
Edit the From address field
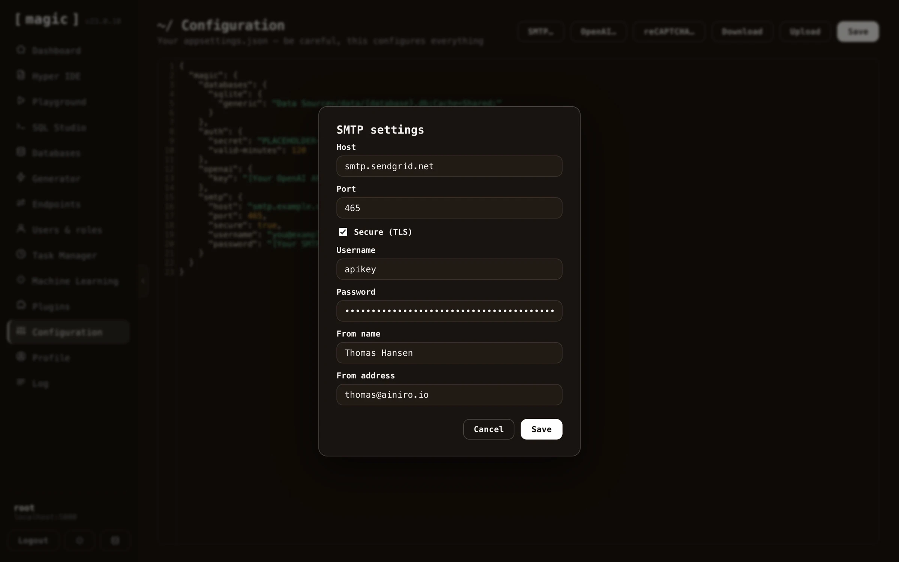(449, 395)
